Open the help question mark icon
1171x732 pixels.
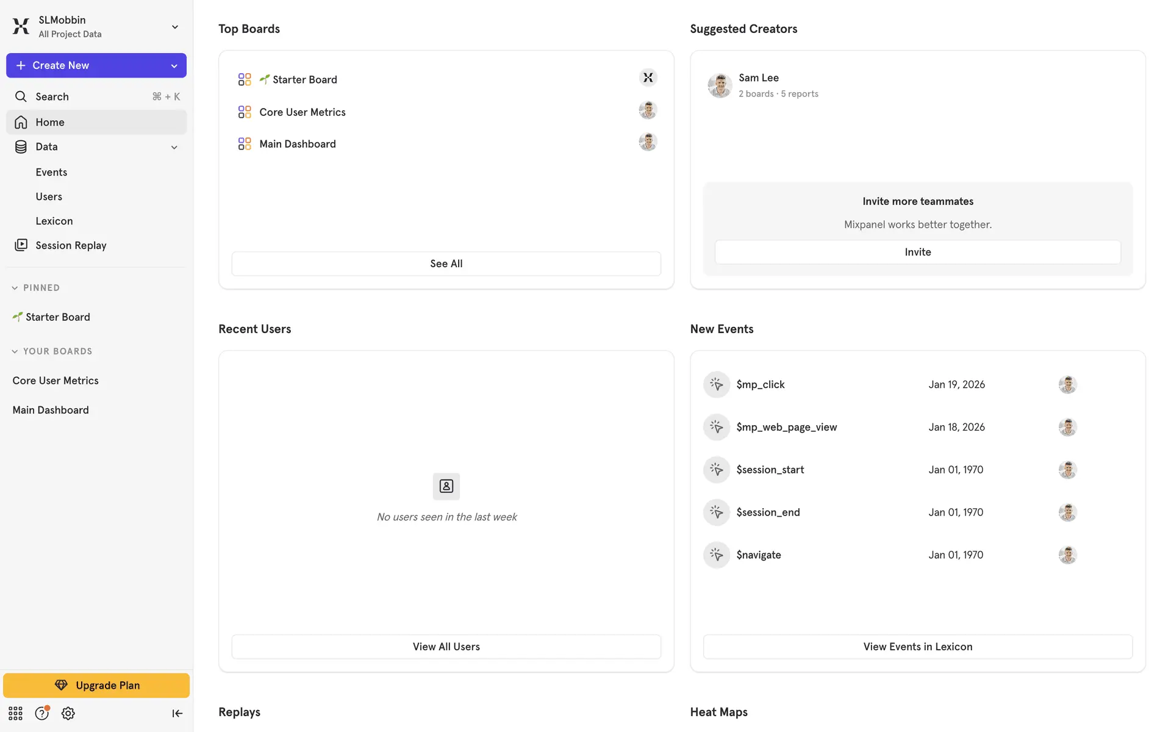click(x=41, y=713)
